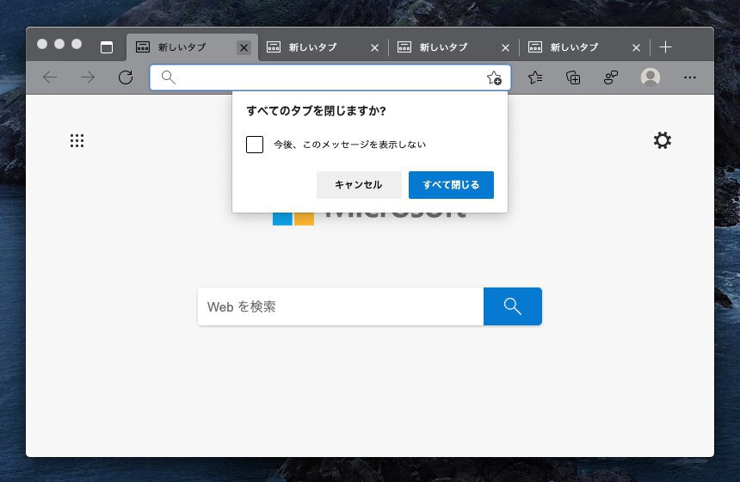This screenshot has width=740, height=482.
Task: Open the Favorites list icon
Action: tap(535, 77)
